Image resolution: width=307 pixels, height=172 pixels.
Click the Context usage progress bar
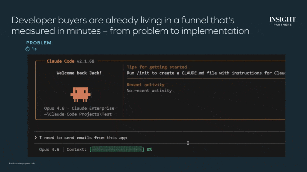(117, 149)
